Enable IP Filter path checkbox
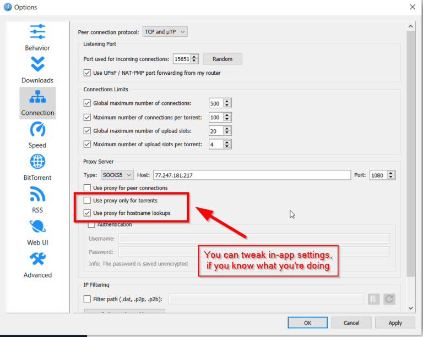 click(87, 299)
